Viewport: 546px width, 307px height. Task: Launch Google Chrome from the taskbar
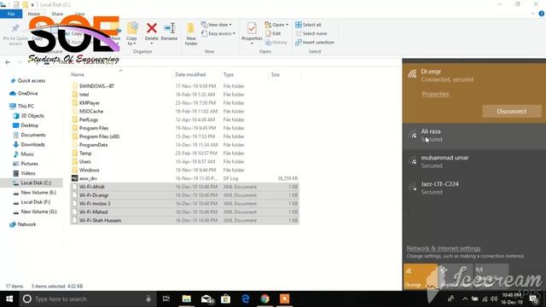tap(265, 298)
